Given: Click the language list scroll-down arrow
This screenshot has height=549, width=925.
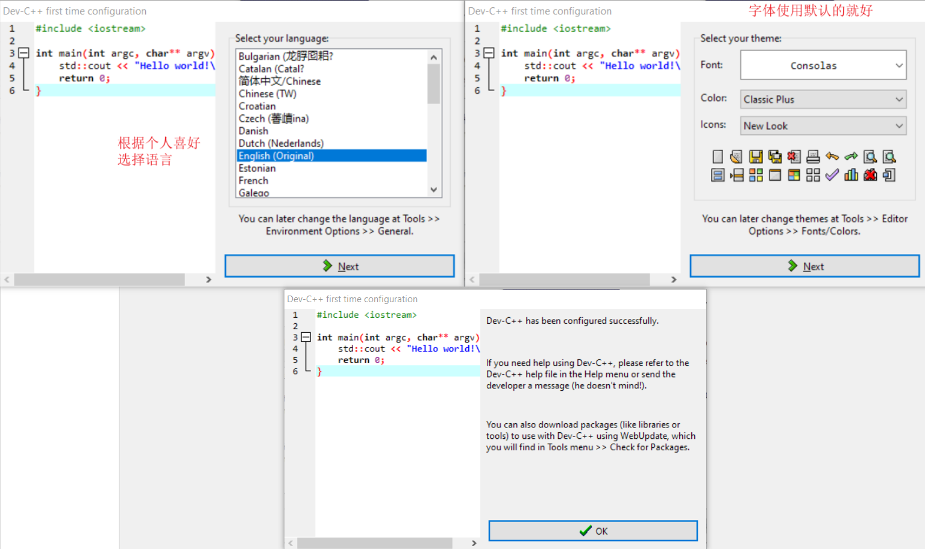Looking at the screenshot, I should pyautogui.click(x=434, y=190).
